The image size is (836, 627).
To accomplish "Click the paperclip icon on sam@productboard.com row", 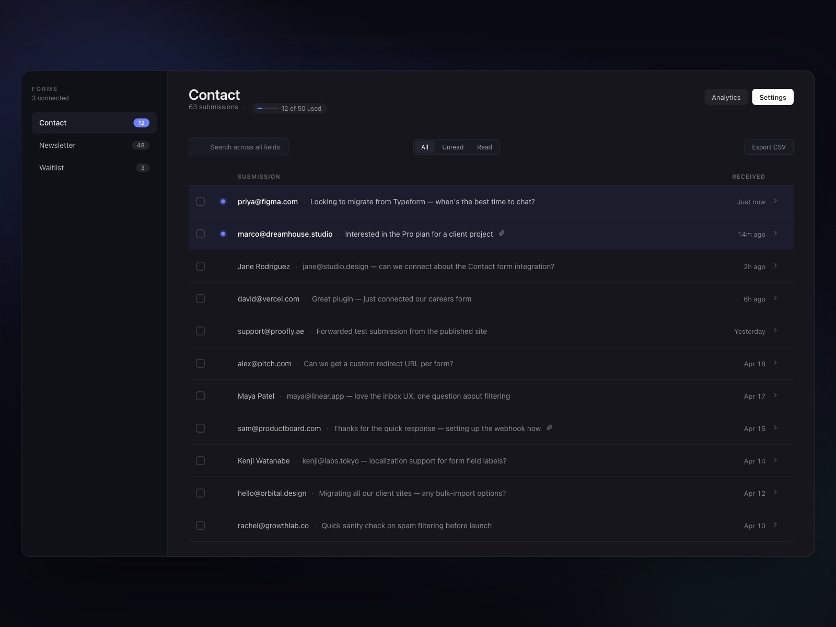I will tap(549, 428).
